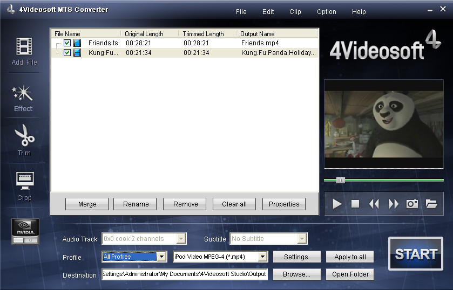Click the film icon for Kung.Fu row

coord(77,52)
